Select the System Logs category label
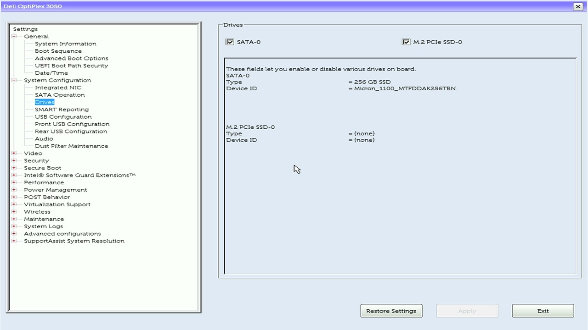 (x=44, y=226)
